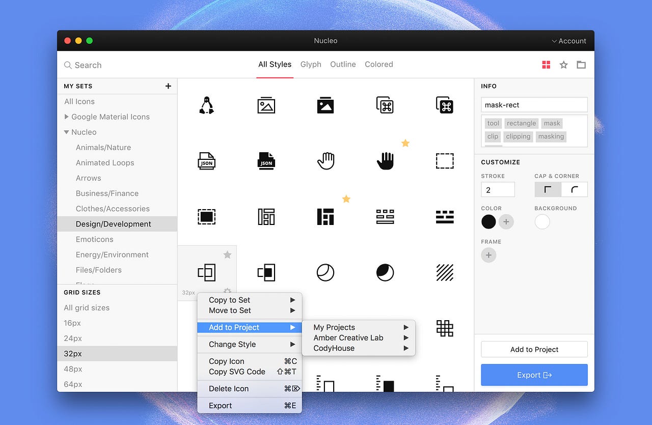Click the red icon sets grid view icon
This screenshot has height=425, width=652.
546,64
